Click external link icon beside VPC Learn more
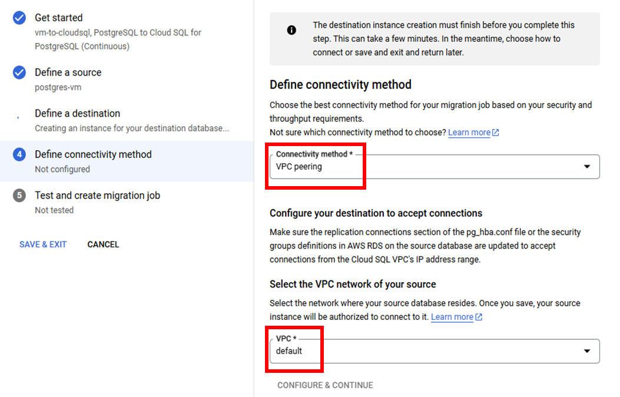Image resolution: width=620 pixels, height=397 pixels. tap(479, 317)
